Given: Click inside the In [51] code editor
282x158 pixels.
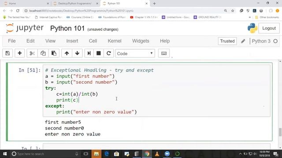Looking at the screenshot, I should coord(156,91).
